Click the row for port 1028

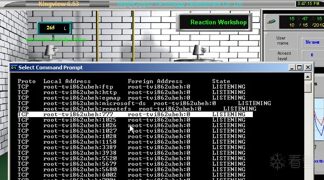pos(131,136)
